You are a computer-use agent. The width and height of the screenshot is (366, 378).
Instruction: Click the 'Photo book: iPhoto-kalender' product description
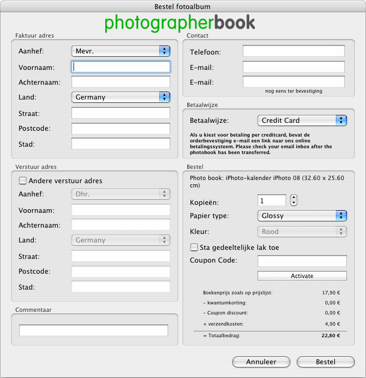click(267, 182)
